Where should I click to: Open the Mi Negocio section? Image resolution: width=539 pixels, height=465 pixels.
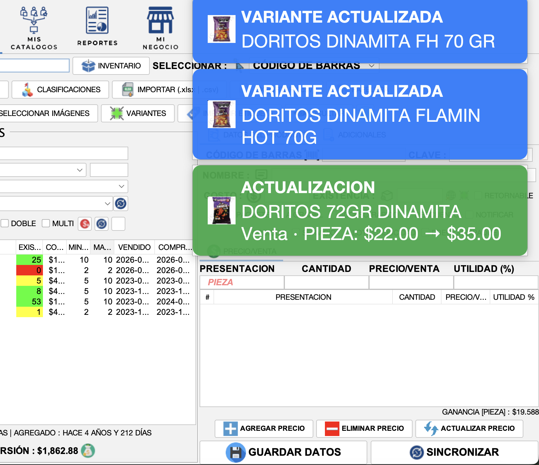(160, 28)
